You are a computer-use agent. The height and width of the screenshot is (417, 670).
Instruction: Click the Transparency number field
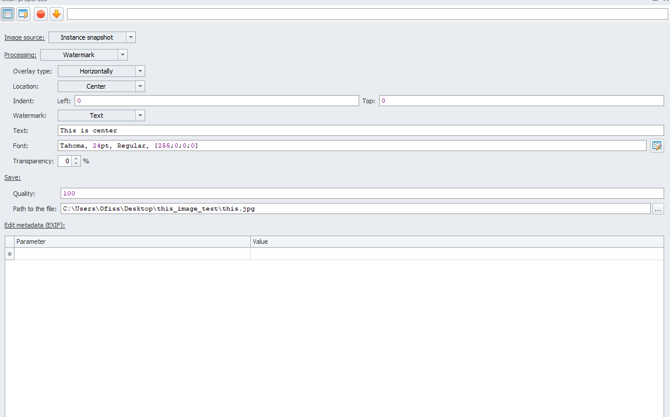point(65,161)
